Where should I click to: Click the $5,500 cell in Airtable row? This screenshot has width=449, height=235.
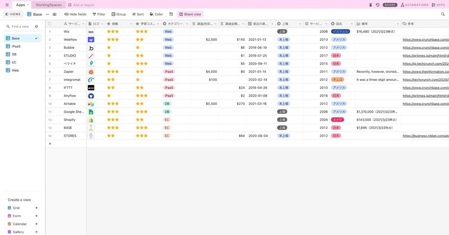pyautogui.click(x=205, y=104)
